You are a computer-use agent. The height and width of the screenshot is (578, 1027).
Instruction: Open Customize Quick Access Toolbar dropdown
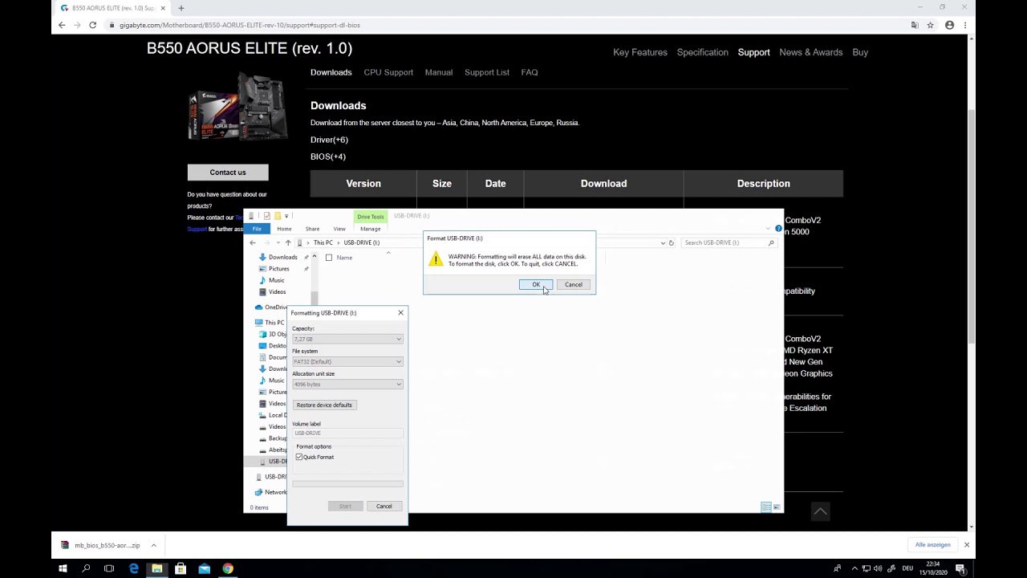point(288,216)
